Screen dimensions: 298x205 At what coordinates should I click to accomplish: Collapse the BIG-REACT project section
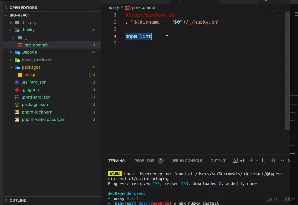6,15
